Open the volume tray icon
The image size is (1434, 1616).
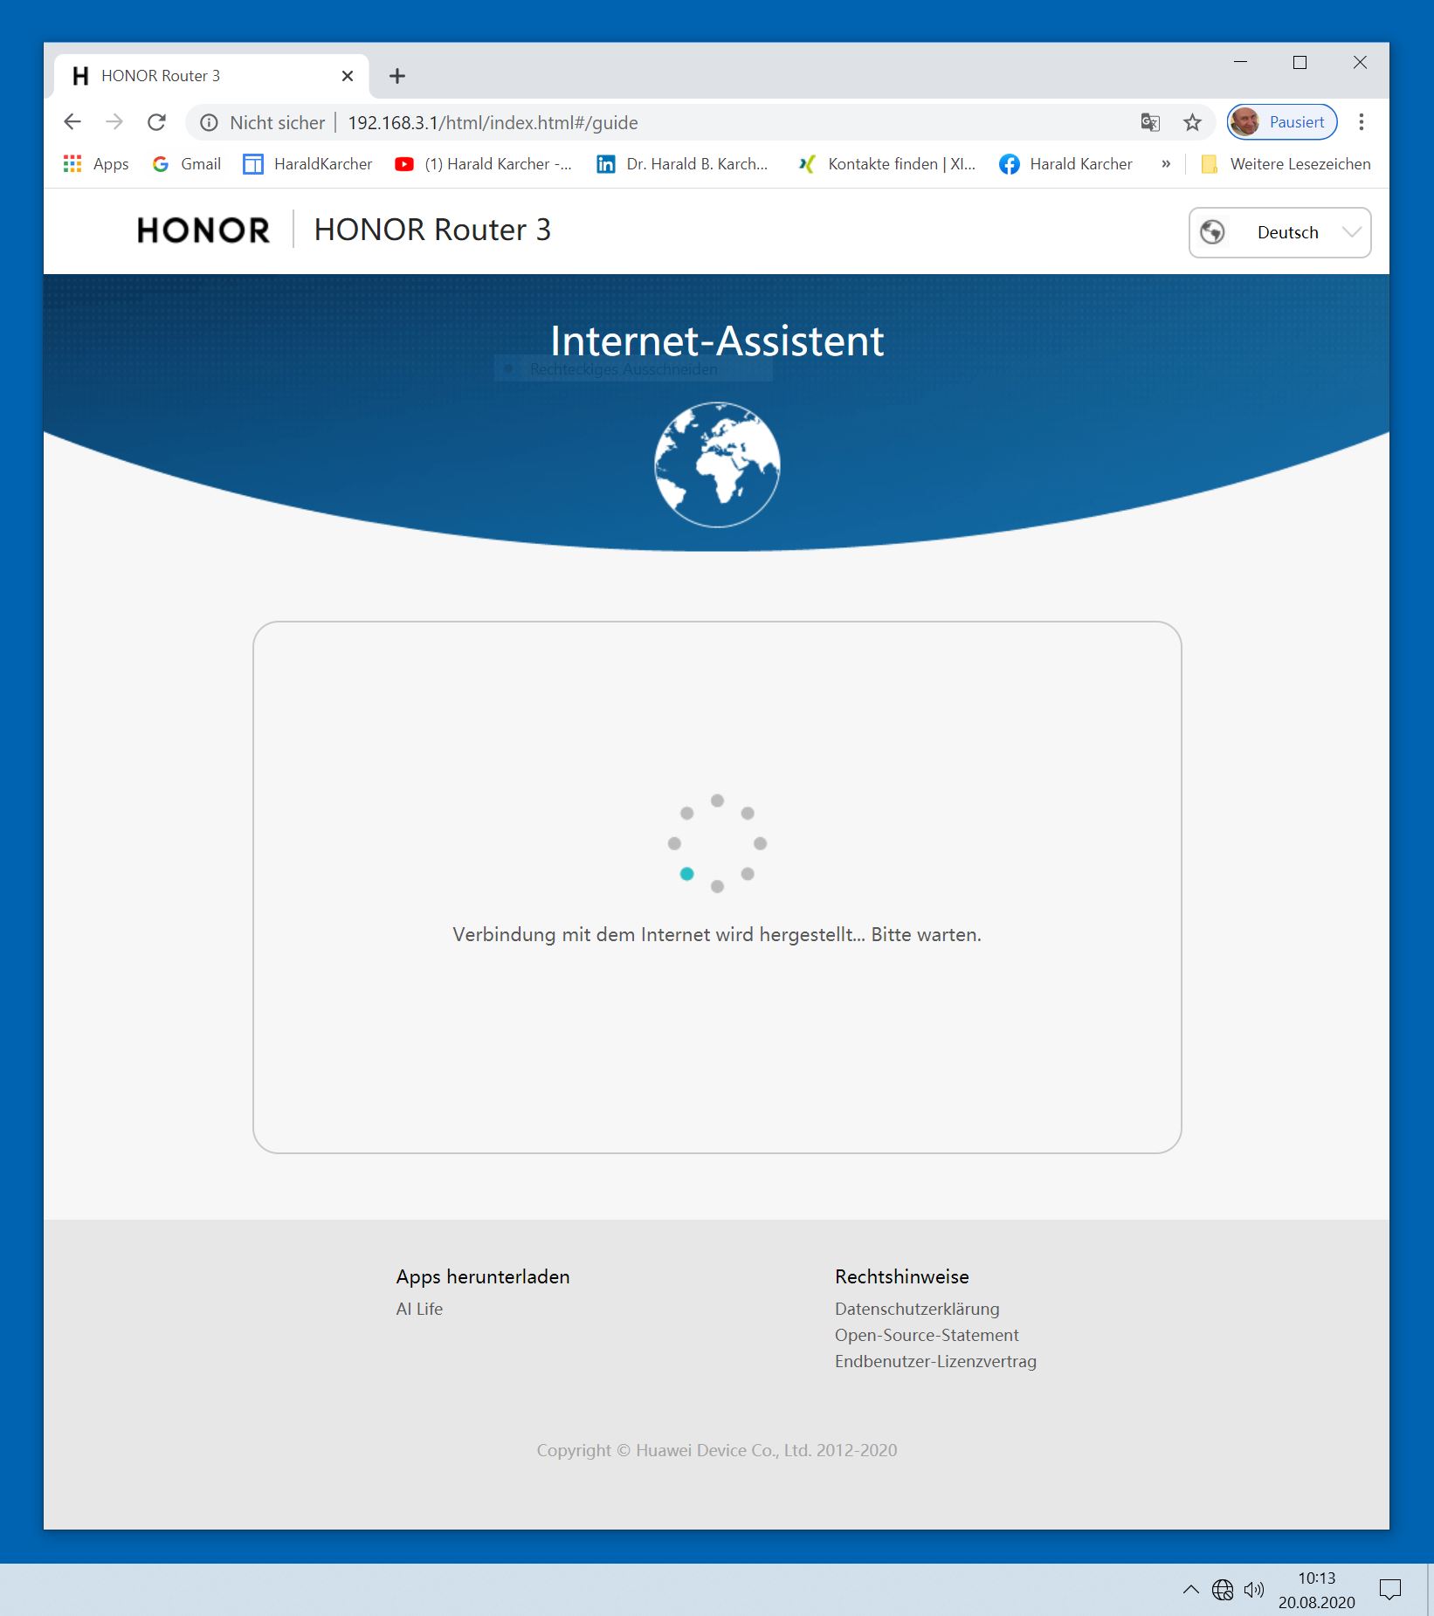(1254, 1590)
